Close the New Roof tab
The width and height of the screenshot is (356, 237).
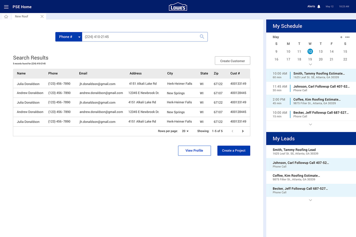pyautogui.click(x=42, y=16)
